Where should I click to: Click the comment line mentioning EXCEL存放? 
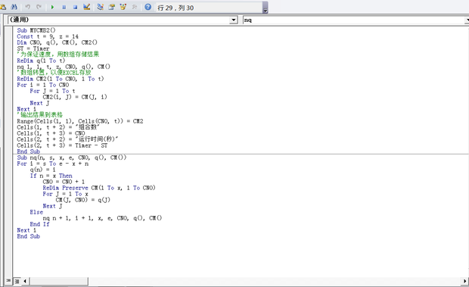pos(54,73)
